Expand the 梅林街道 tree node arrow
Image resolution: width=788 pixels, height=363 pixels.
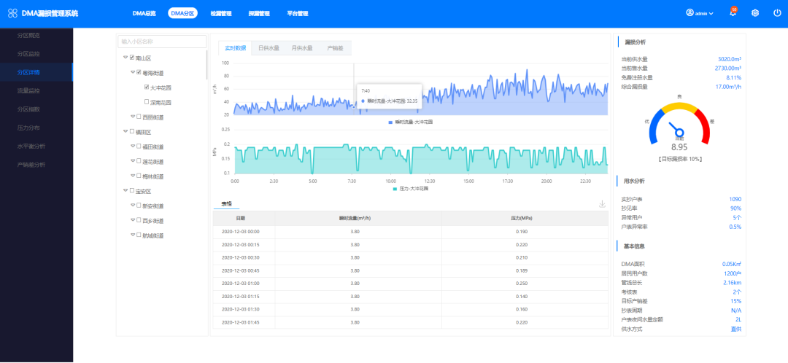pyautogui.click(x=133, y=176)
